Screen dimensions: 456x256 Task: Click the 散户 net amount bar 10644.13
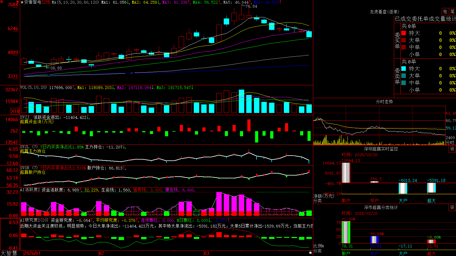pyautogui.click(x=346, y=173)
